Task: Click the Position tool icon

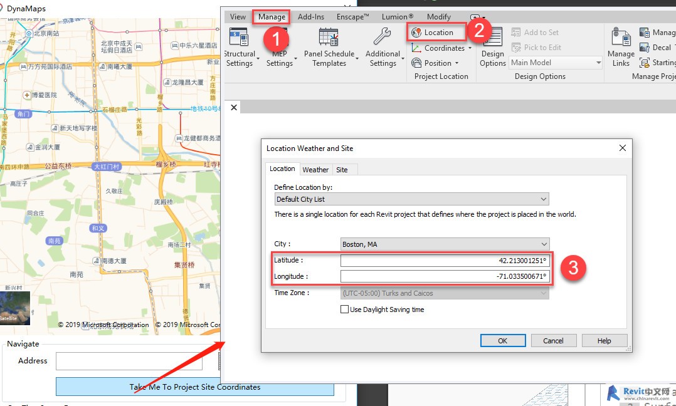Action: coord(416,63)
